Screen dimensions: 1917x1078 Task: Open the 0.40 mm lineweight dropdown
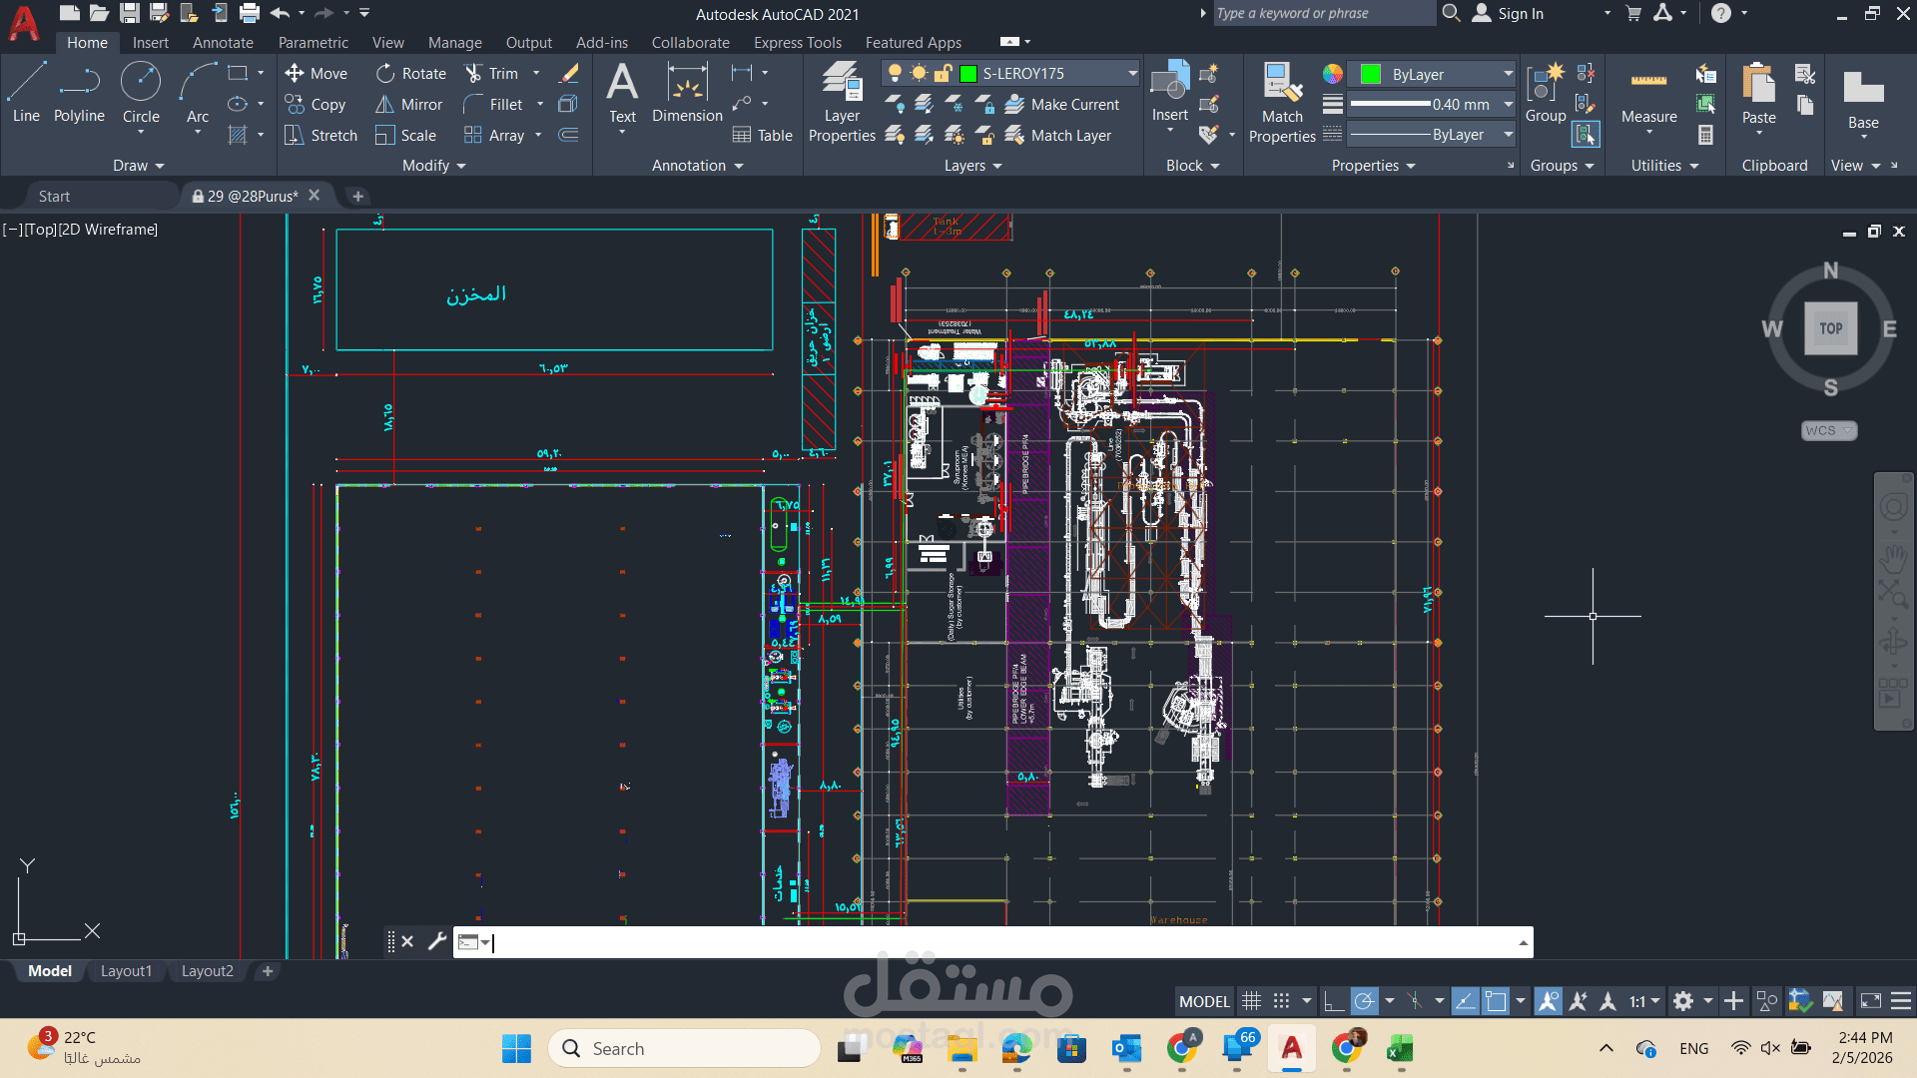(x=1508, y=104)
